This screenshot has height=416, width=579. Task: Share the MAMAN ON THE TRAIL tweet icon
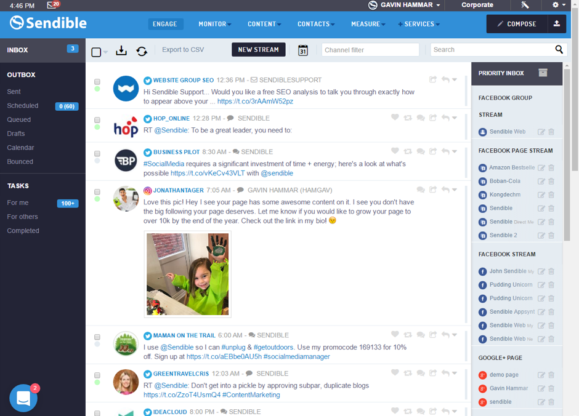433,335
